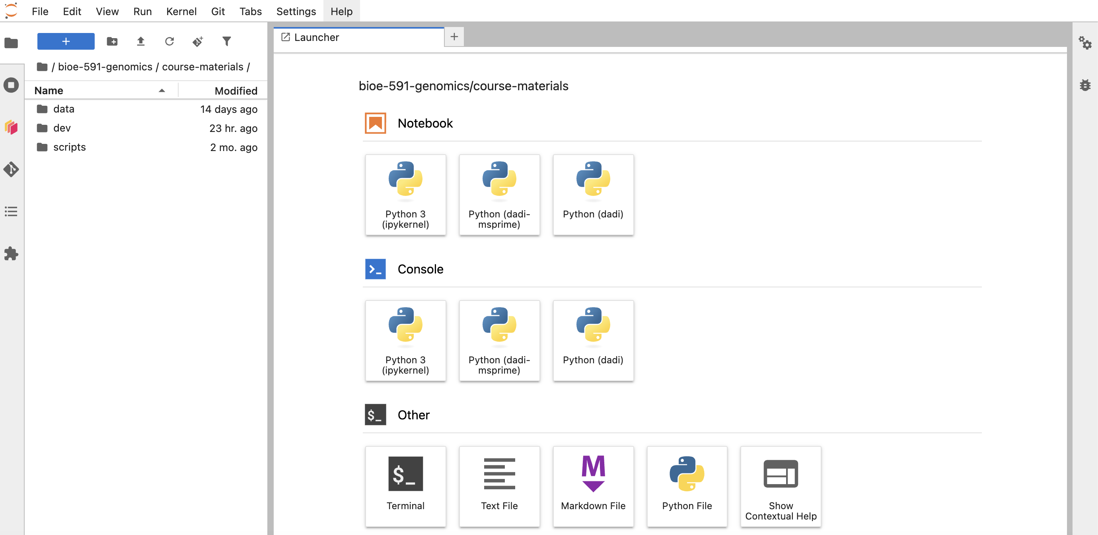Create a new folder in course-materials
The image size is (1098, 535).
(112, 41)
